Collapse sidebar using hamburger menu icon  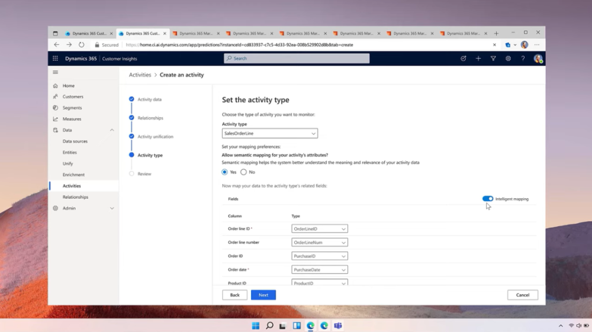[56, 72]
